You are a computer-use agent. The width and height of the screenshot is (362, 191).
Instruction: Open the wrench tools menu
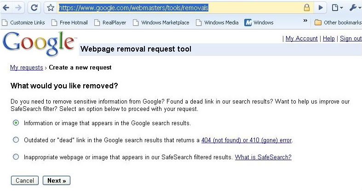[x=355, y=8]
